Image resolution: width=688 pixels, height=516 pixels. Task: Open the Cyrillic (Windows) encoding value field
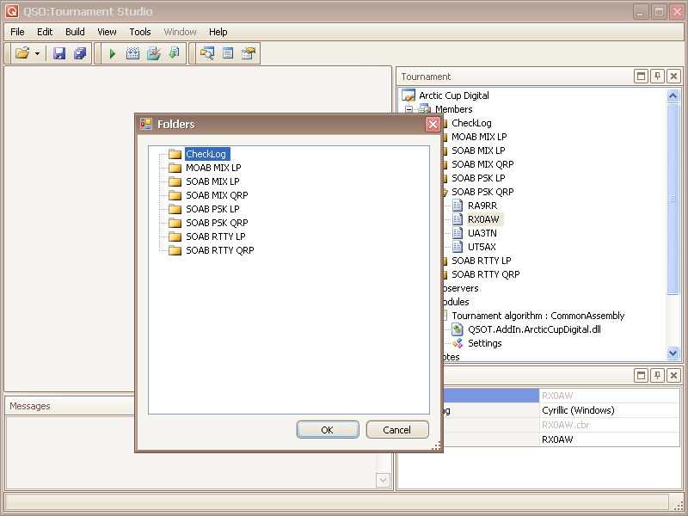click(x=608, y=410)
